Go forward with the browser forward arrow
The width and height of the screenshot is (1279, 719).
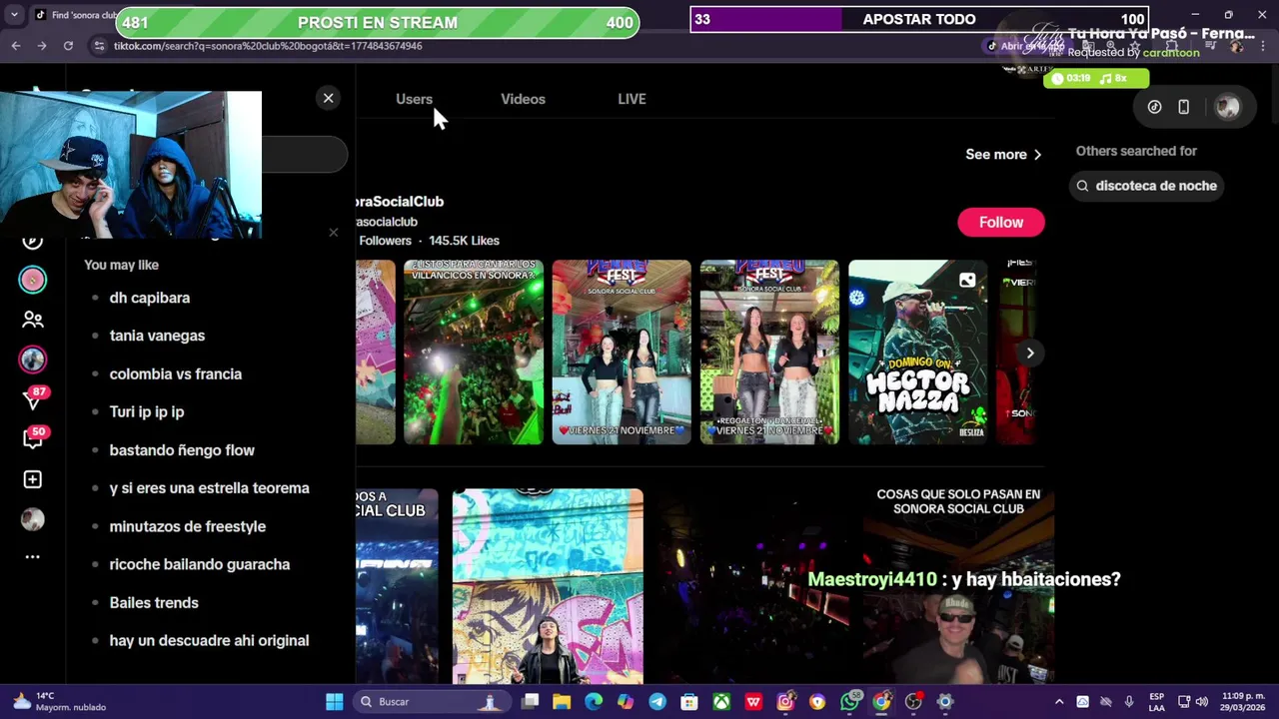pyautogui.click(x=42, y=46)
